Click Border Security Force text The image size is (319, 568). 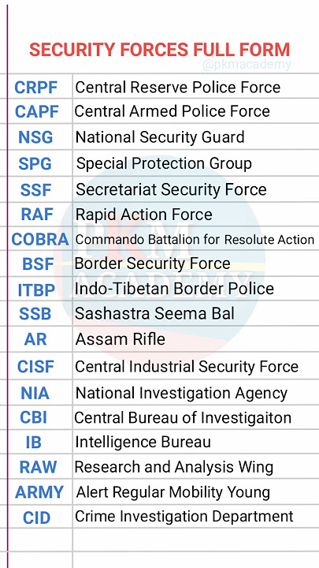tap(152, 263)
